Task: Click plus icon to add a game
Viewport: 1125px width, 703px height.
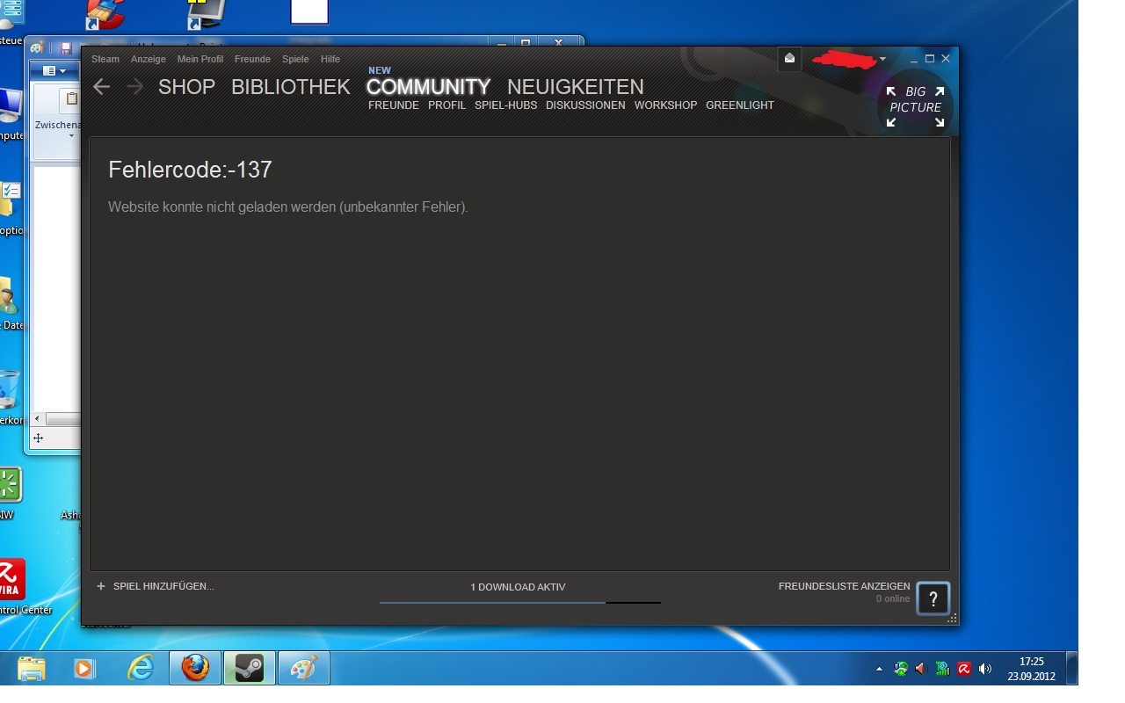Action: (101, 586)
